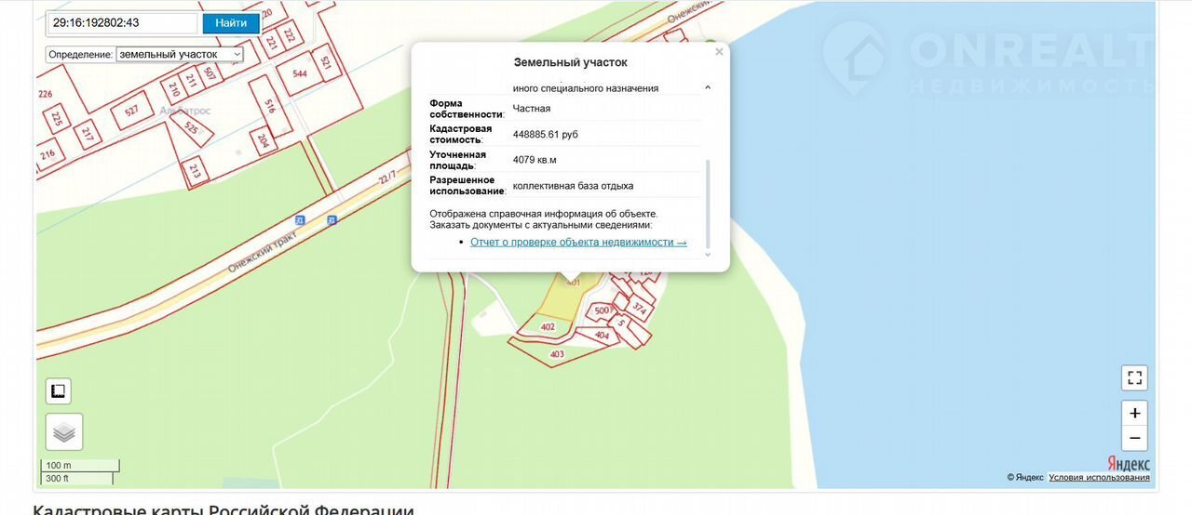The height and width of the screenshot is (515, 1192).
Task: Open the Определение type dropdown
Action: tap(180, 55)
